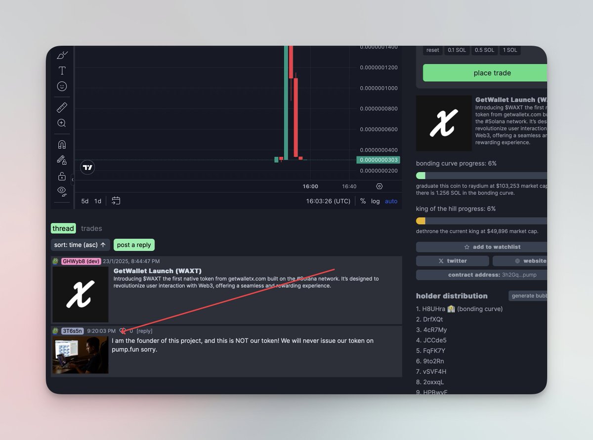Screen dimensions: 593x440
Task: Switch to the trades tab
Action: coord(91,228)
